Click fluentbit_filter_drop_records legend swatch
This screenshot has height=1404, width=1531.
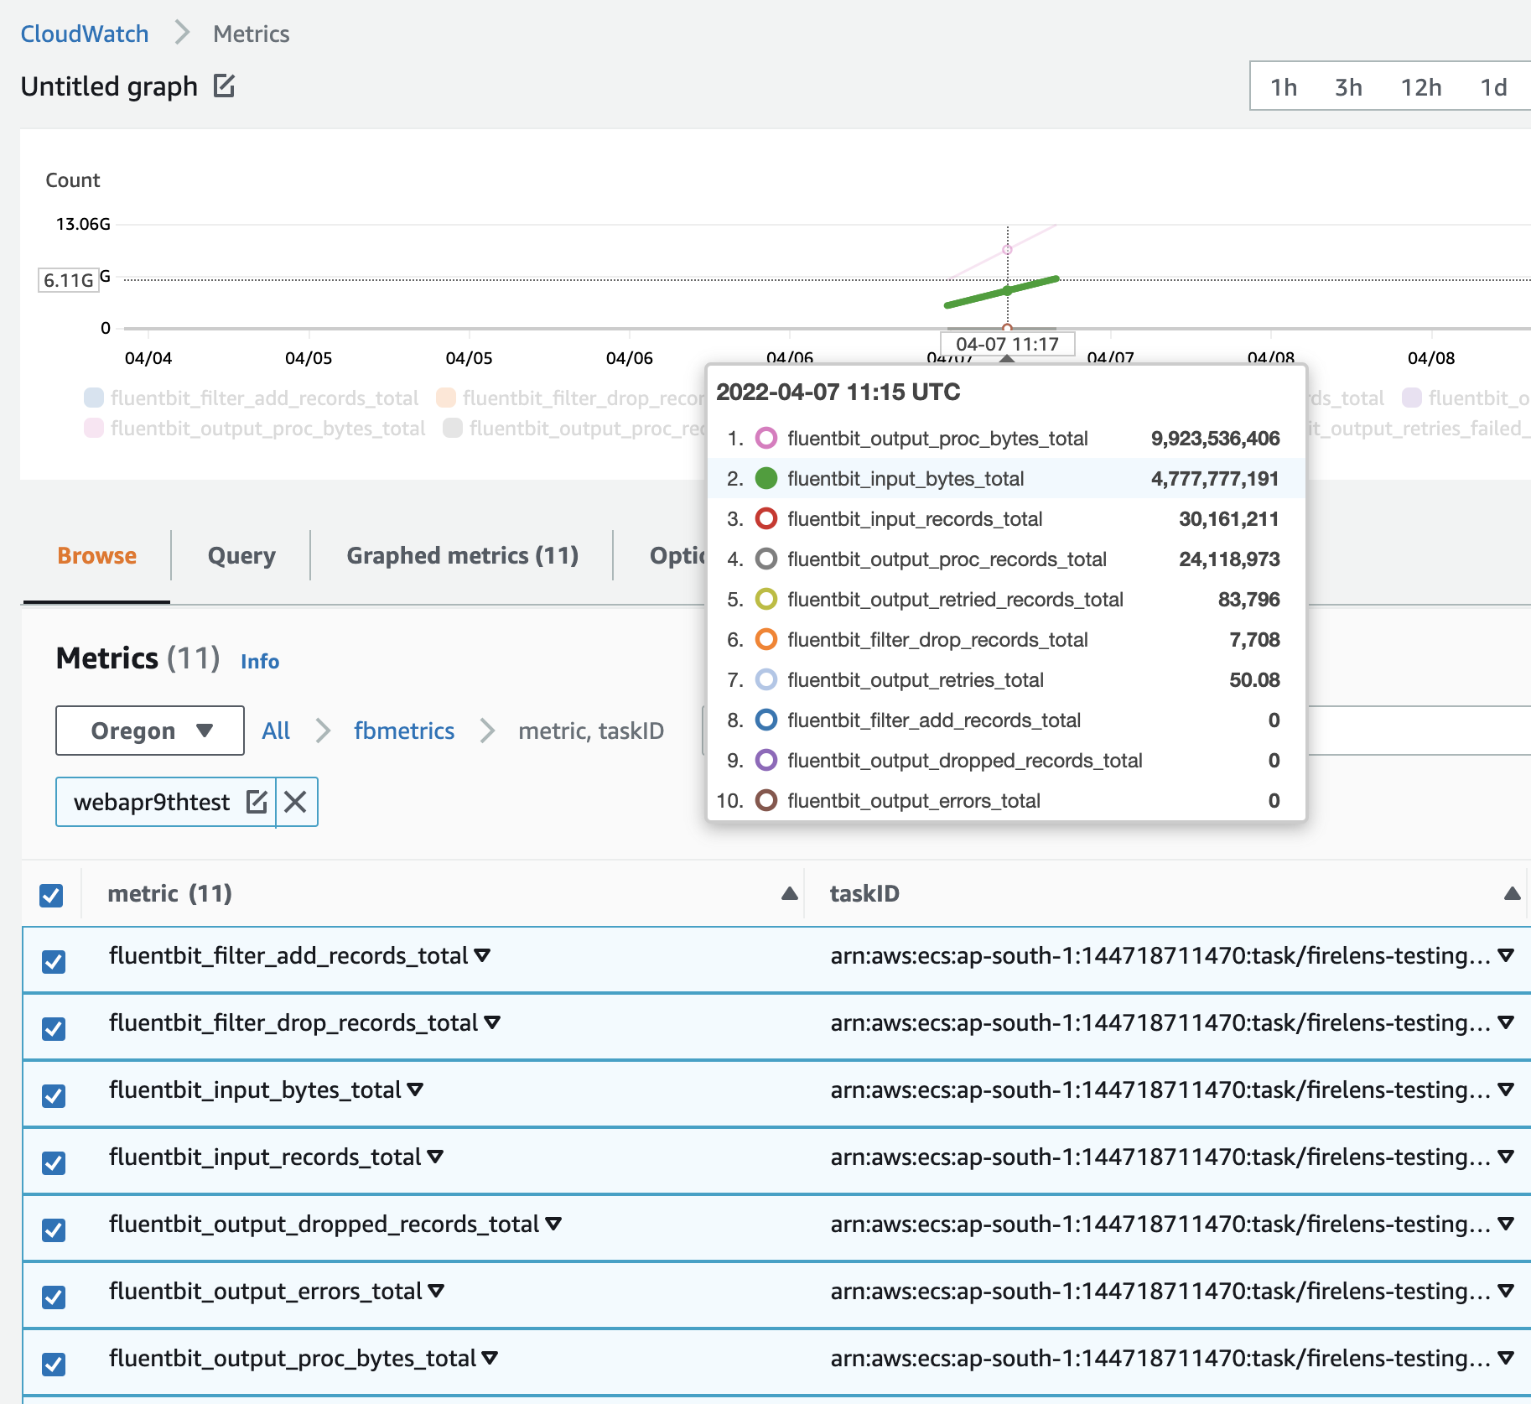[446, 398]
